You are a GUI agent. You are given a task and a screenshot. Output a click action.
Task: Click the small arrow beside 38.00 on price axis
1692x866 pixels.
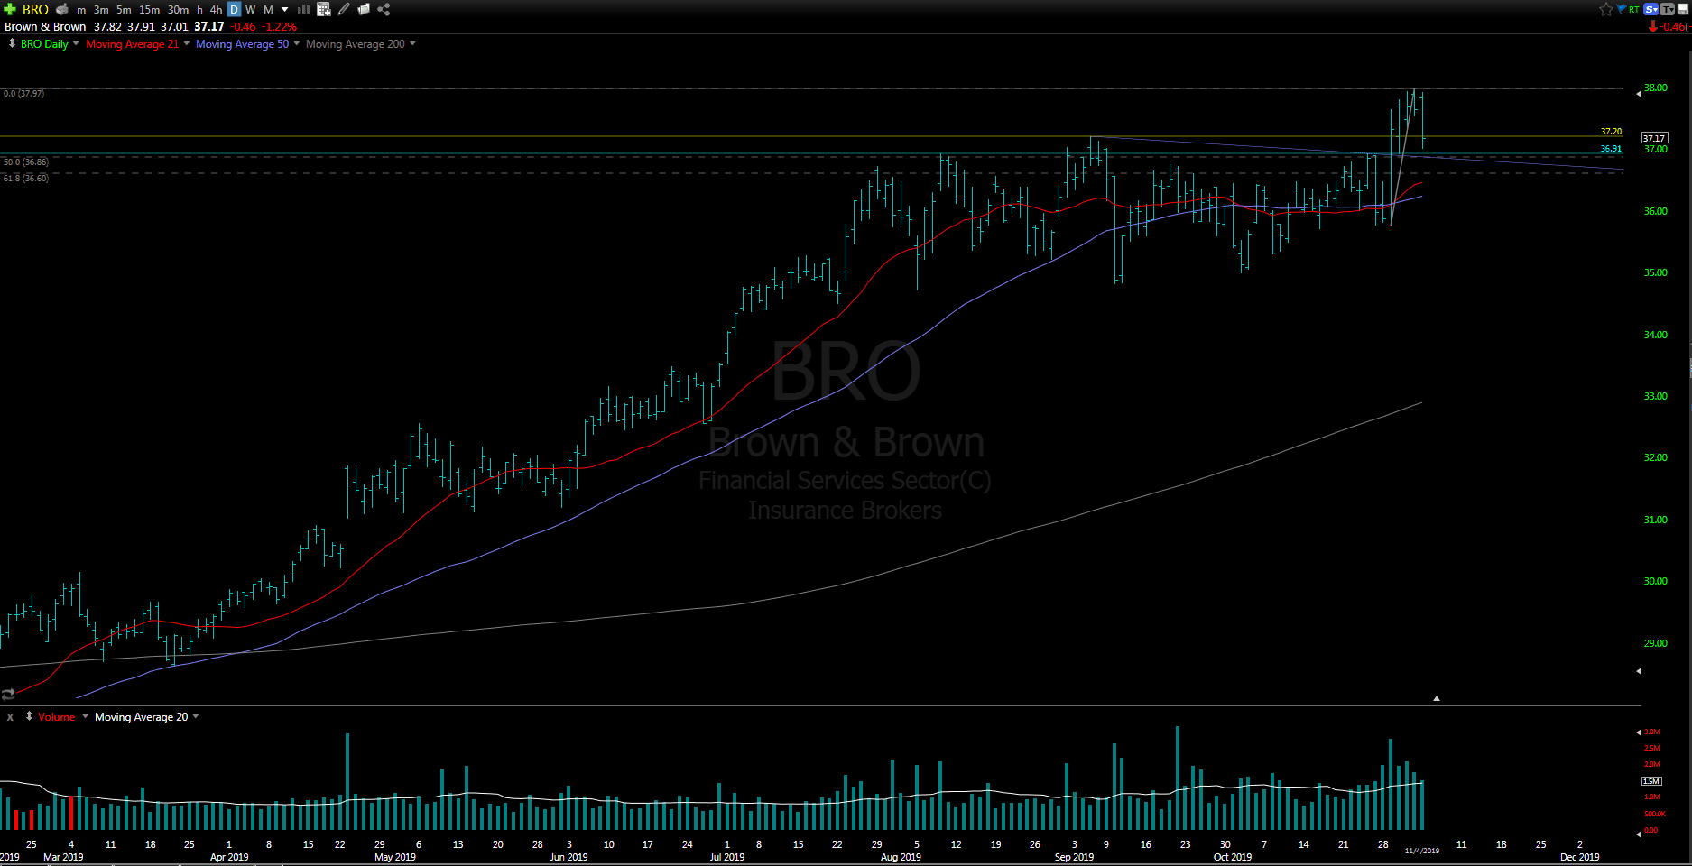pyautogui.click(x=1639, y=93)
